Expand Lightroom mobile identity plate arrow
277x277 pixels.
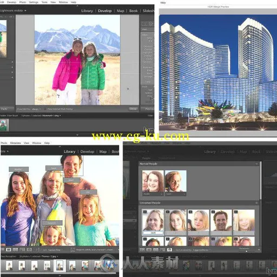(x=25, y=11)
